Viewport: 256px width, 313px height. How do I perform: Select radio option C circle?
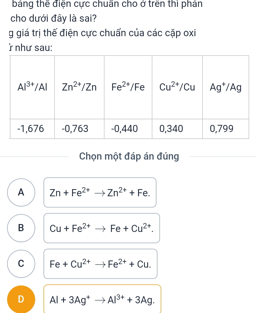point(21,264)
